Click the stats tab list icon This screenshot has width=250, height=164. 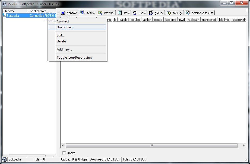120,13
